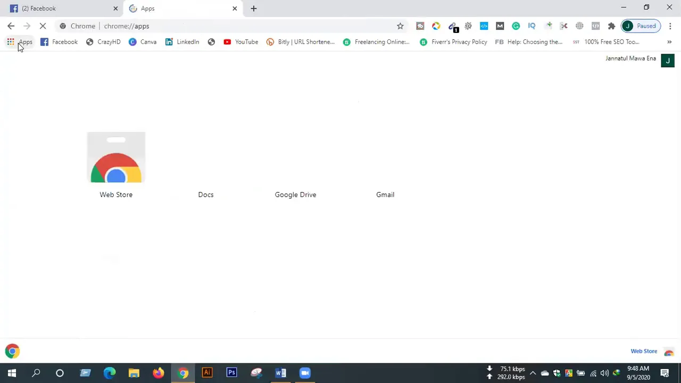Launch Firefox from taskbar
The width and height of the screenshot is (681, 383).
(159, 373)
